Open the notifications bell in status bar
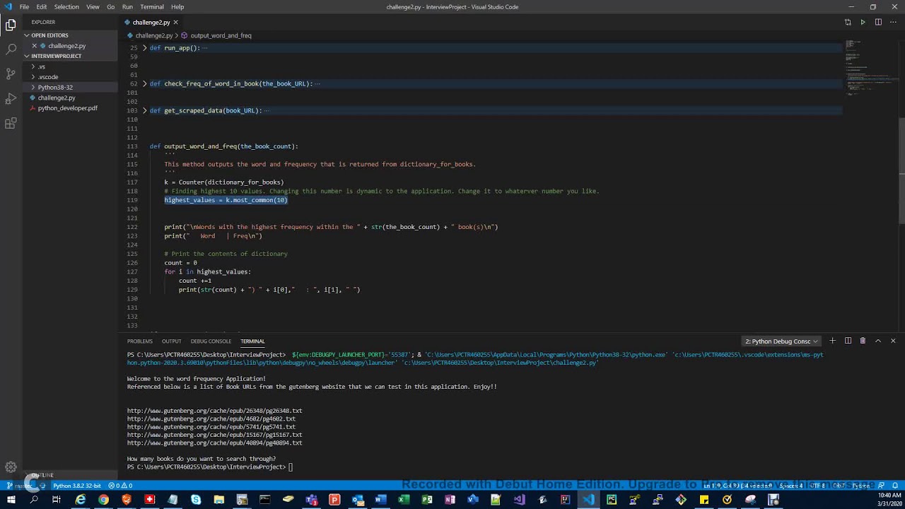Viewport: 905px width, 509px height. coord(894,486)
